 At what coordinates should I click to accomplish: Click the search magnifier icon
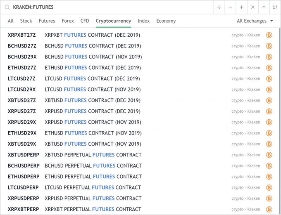point(7,7)
